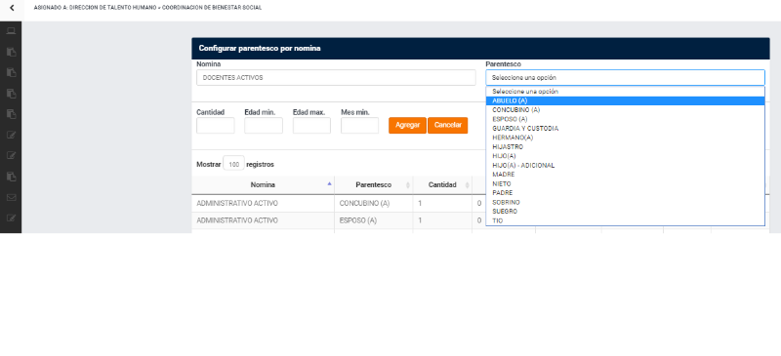Click ADMINISTRATIVO ACTIVO in ESPOSO (A) row
Screen dimensions: 781x356
pos(237,220)
